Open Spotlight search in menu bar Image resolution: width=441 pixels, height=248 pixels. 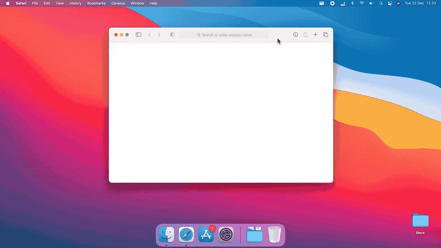(x=381, y=4)
